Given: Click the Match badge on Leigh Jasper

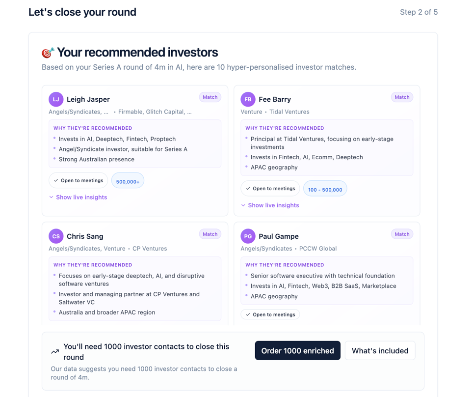Looking at the screenshot, I should pyautogui.click(x=210, y=97).
